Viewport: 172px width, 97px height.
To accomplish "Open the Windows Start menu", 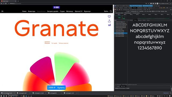I will point(1,96).
